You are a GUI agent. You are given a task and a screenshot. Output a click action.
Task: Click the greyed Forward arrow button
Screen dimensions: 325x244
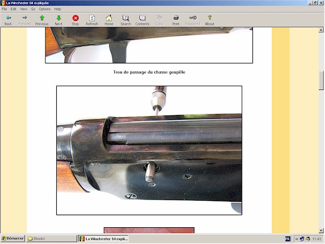[25, 20]
